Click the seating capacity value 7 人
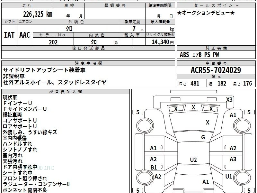The height and width of the screenshot is (193, 257). (138, 29)
